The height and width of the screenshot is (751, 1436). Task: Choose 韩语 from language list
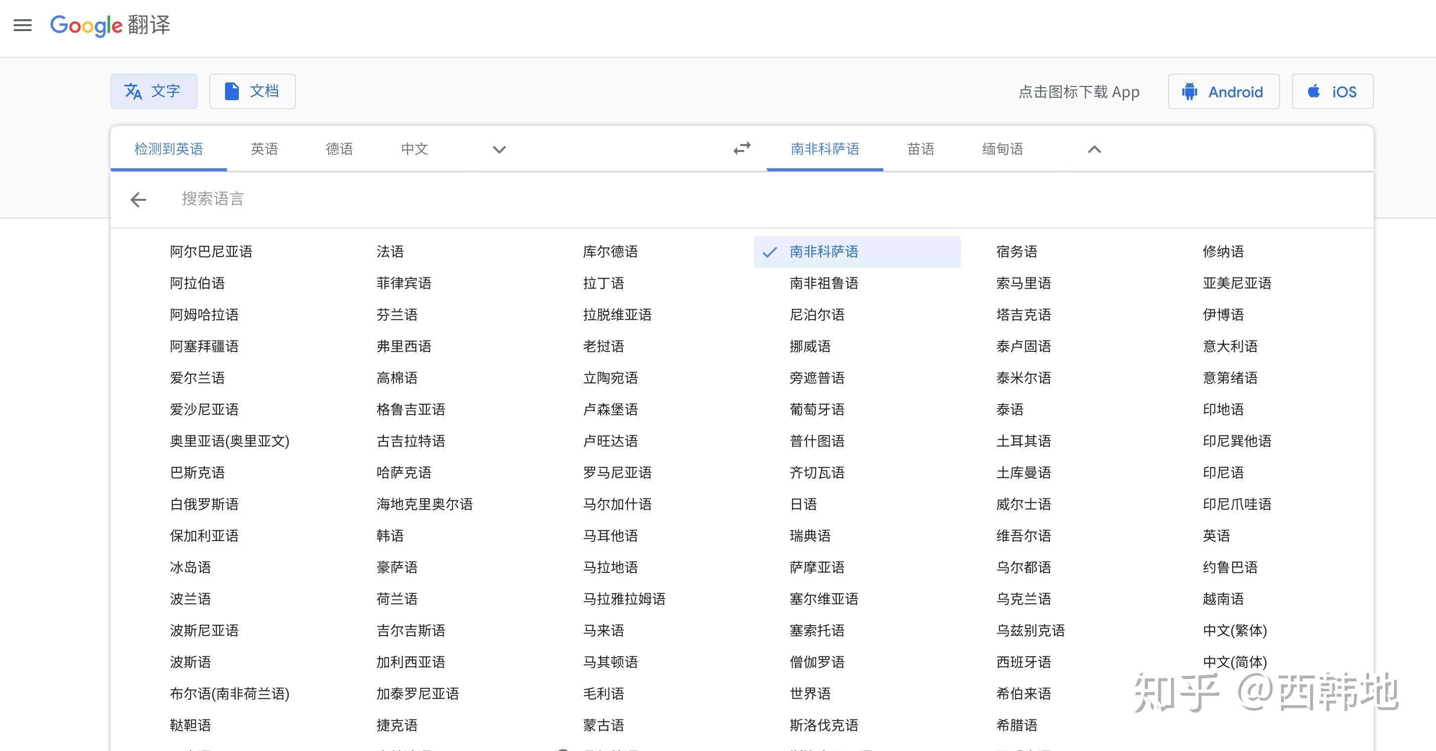tap(390, 536)
